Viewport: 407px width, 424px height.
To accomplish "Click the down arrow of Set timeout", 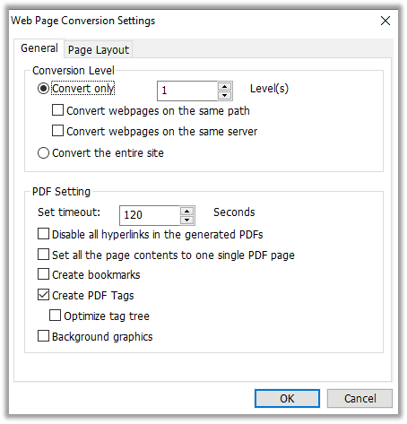I will coord(186,220).
